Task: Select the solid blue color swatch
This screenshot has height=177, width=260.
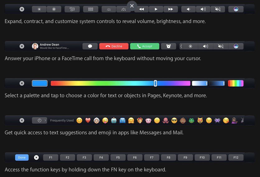Action: coord(40,83)
